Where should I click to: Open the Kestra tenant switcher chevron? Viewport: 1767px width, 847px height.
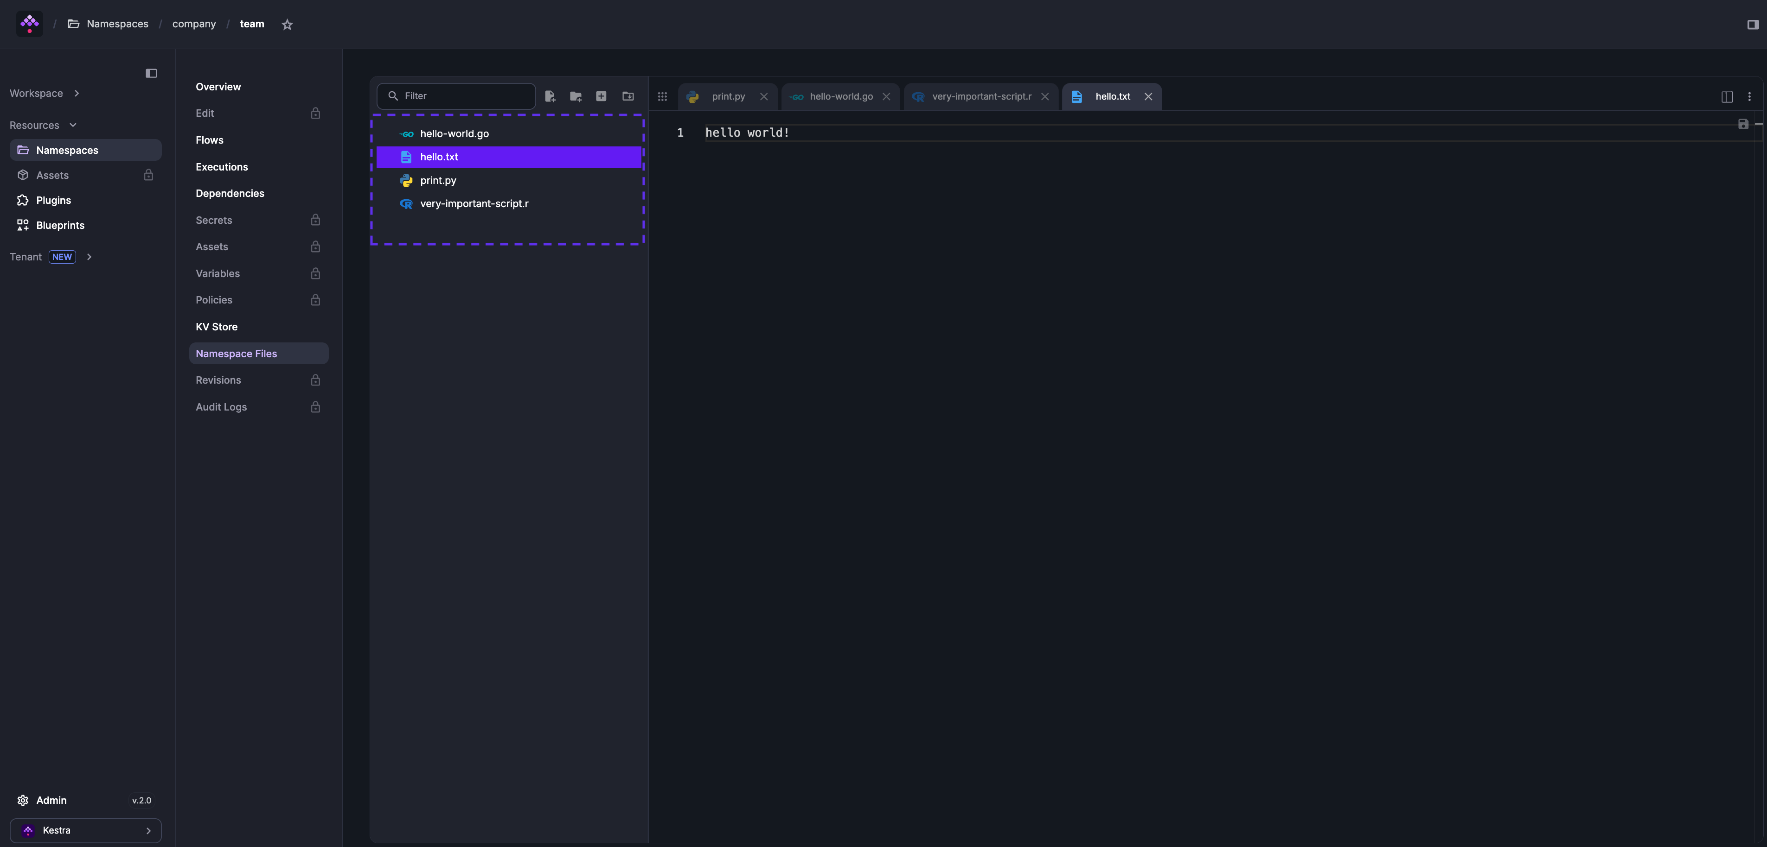pyautogui.click(x=148, y=831)
